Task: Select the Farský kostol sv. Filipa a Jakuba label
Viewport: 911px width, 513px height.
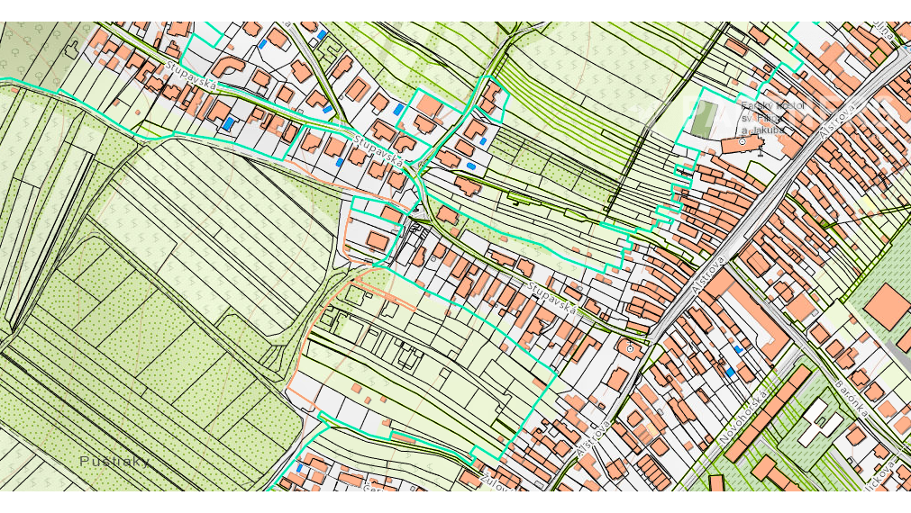Action: click(773, 118)
